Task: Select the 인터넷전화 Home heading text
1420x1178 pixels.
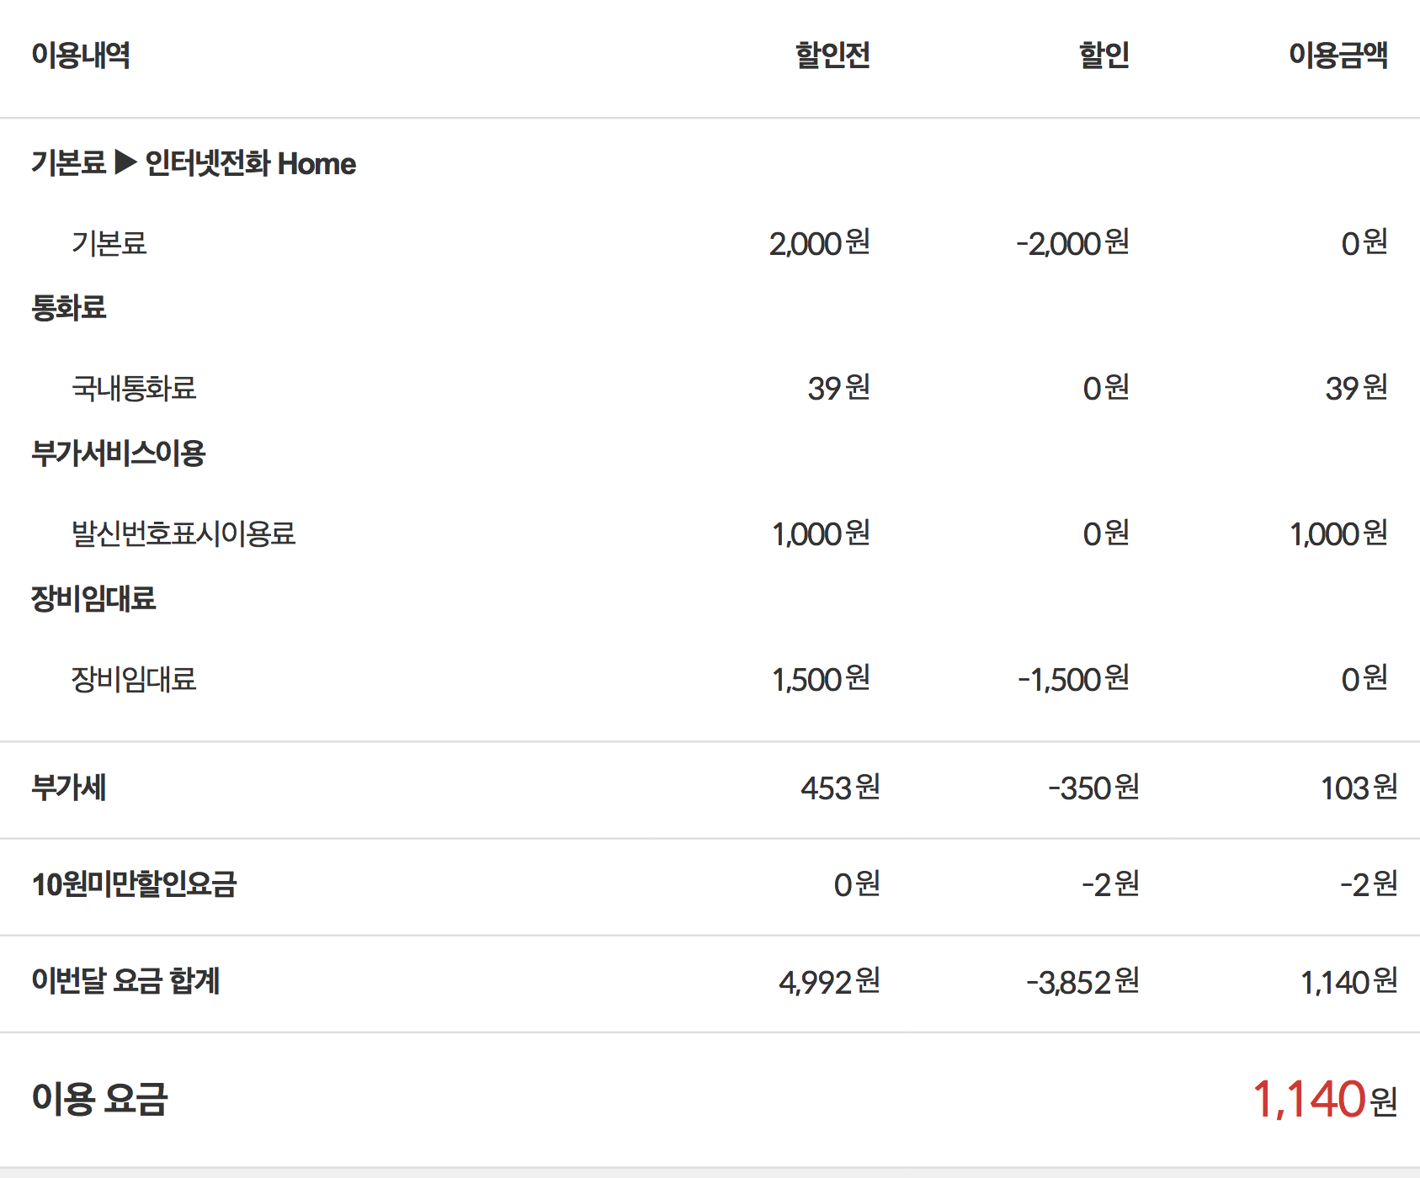Action: click(x=250, y=163)
